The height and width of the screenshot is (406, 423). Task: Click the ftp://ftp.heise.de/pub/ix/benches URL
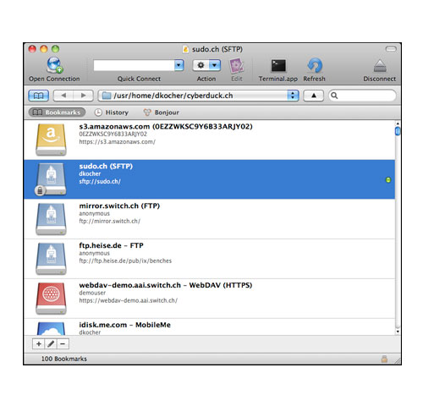point(125,261)
